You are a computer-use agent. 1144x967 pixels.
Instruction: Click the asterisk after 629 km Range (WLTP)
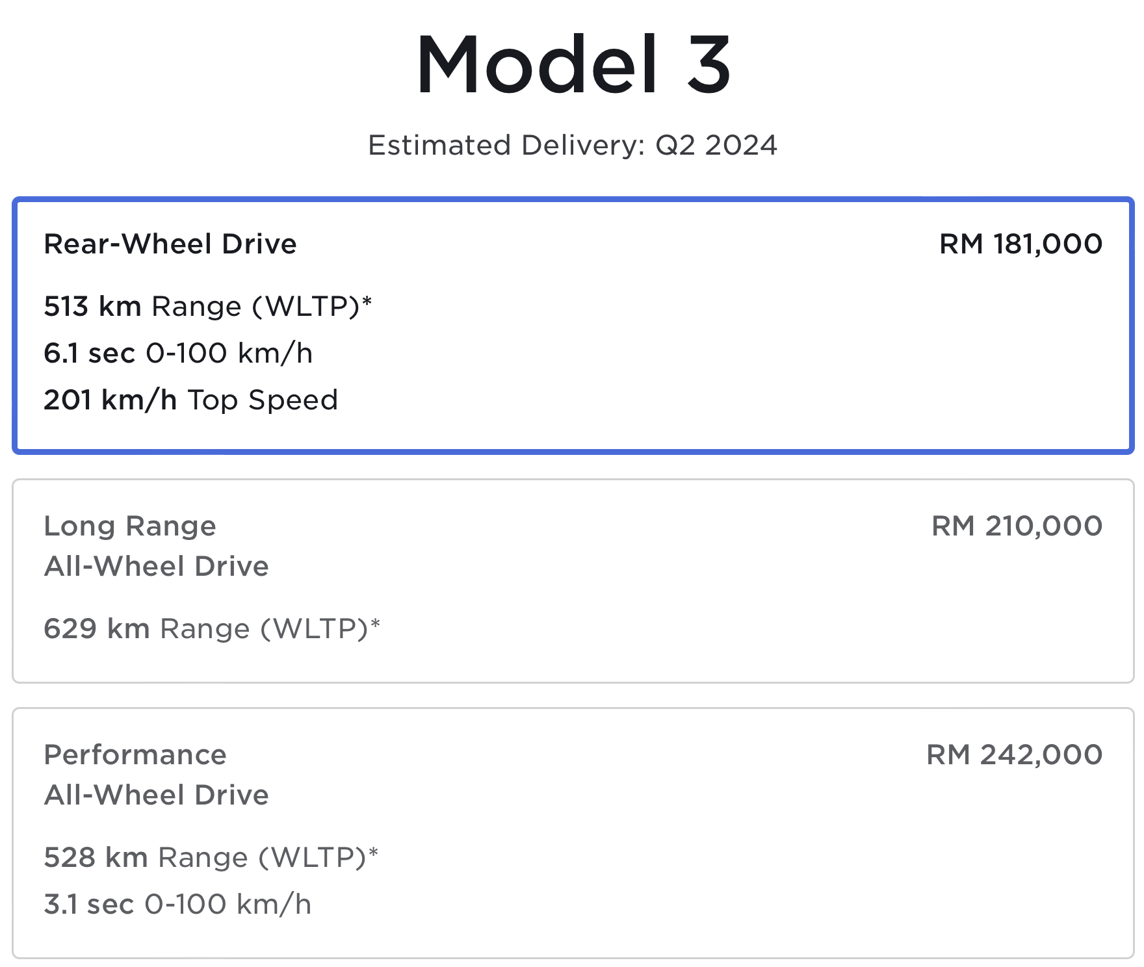point(375,623)
